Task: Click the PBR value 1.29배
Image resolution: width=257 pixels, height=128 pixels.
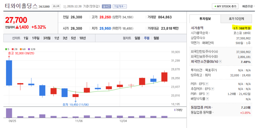Action: (232, 94)
